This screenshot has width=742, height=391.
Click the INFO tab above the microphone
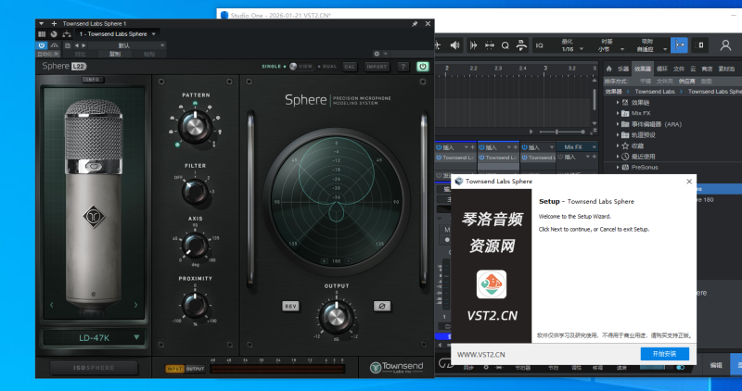pyautogui.click(x=93, y=80)
